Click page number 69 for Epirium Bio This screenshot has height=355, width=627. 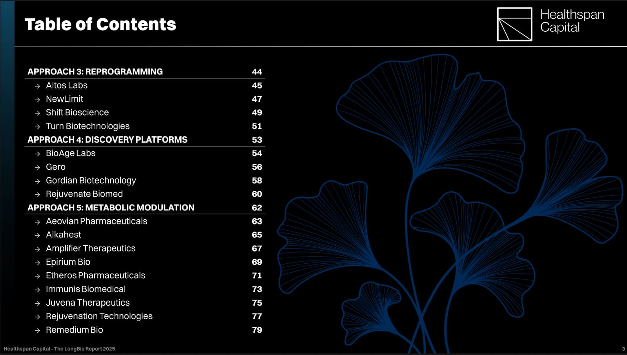click(257, 262)
